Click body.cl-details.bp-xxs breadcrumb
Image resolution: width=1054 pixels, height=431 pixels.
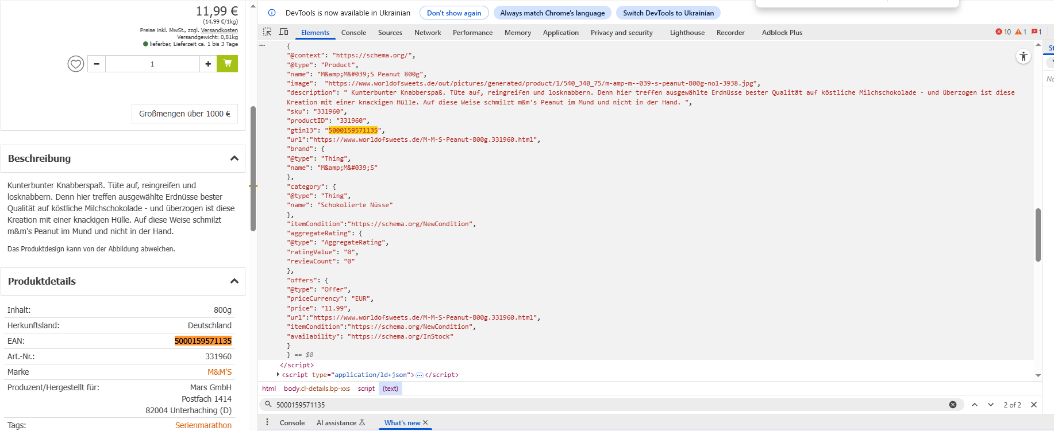tap(317, 389)
